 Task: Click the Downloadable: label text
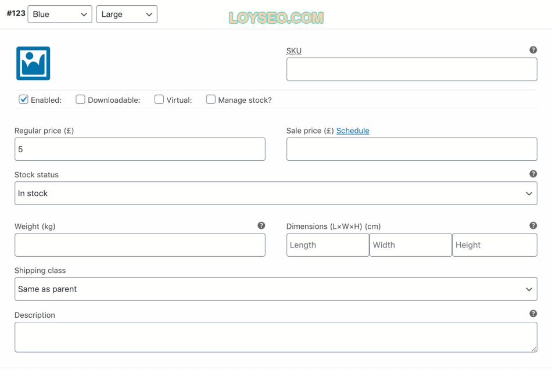tap(114, 100)
